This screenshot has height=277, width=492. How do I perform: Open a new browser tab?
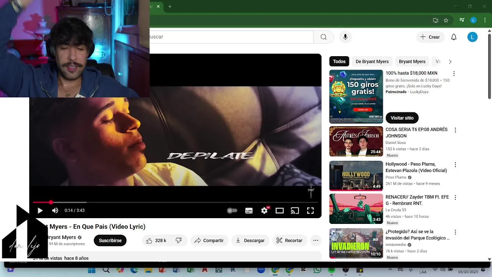170,7
